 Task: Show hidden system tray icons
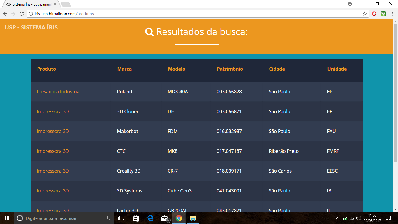coord(338,218)
